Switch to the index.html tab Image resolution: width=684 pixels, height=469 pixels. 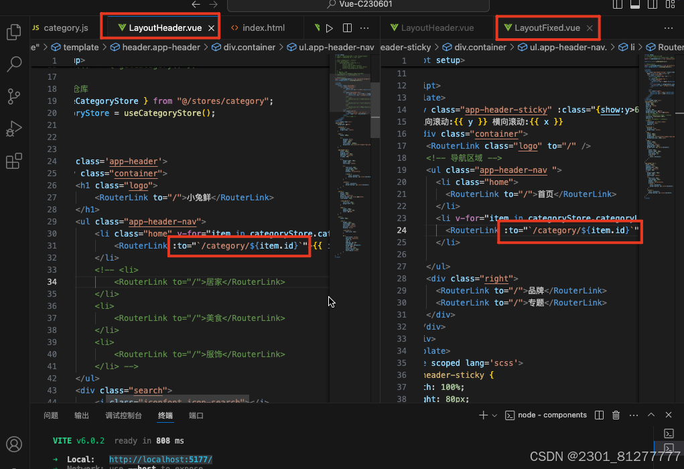[x=258, y=28]
